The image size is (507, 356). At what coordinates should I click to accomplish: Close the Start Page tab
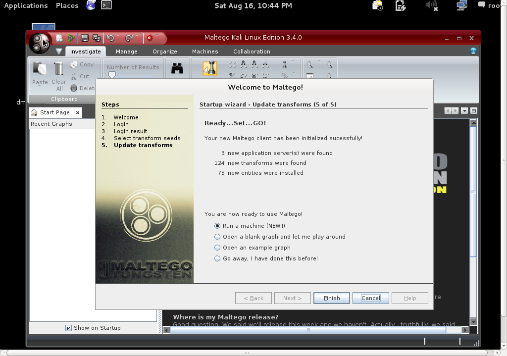pos(78,112)
